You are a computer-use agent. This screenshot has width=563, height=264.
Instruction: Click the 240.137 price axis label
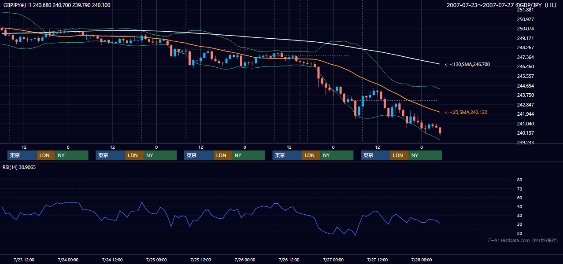(x=526, y=133)
